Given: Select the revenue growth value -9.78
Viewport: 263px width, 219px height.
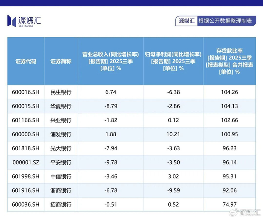Looking at the screenshot, I should [x=111, y=163].
